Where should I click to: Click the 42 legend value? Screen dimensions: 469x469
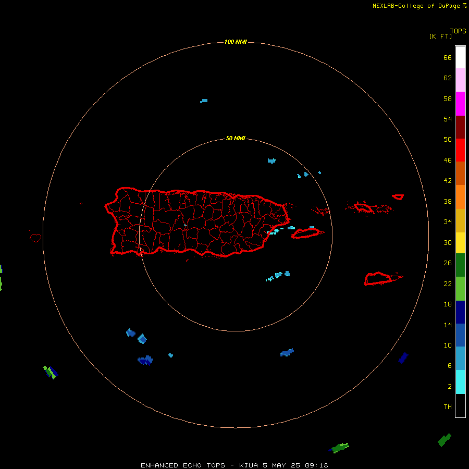click(x=448, y=181)
